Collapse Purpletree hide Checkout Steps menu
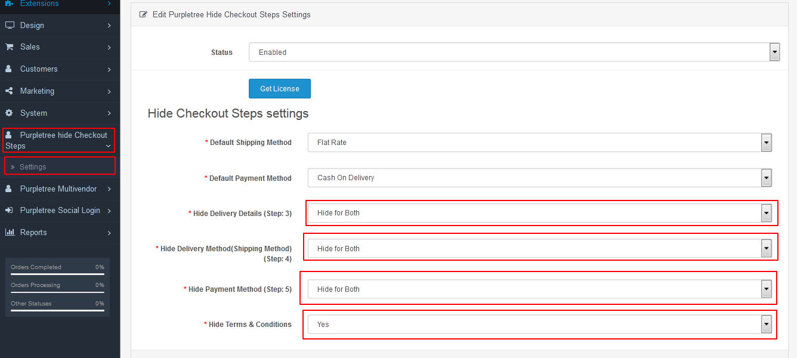The height and width of the screenshot is (358, 797). point(59,140)
